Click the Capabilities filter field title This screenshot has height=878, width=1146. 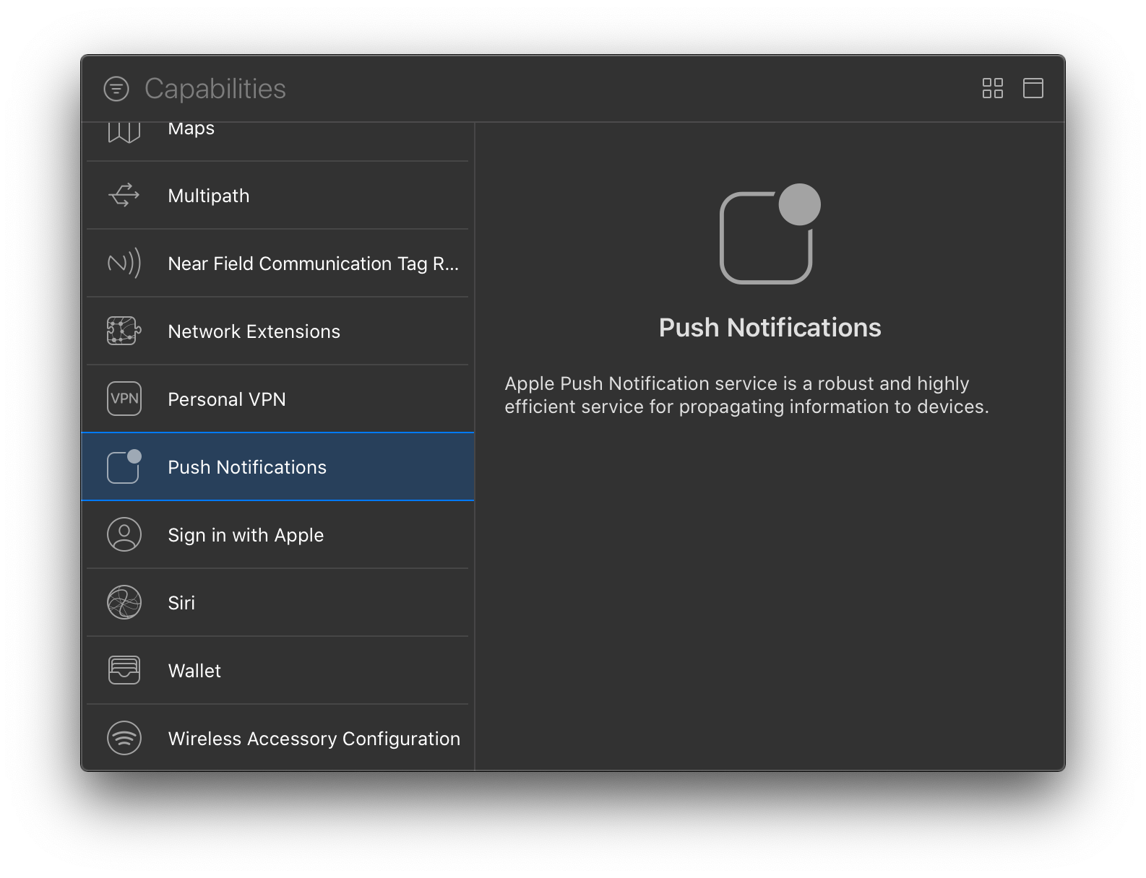[x=215, y=89]
